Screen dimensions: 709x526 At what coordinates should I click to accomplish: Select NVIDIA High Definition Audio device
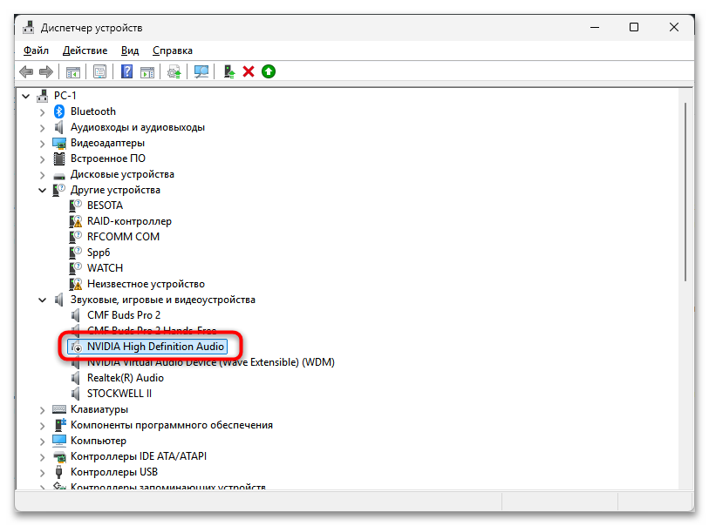click(155, 347)
